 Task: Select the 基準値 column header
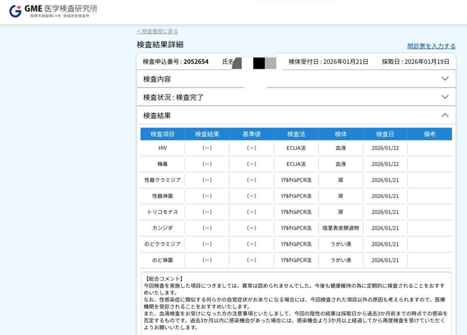click(x=251, y=134)
